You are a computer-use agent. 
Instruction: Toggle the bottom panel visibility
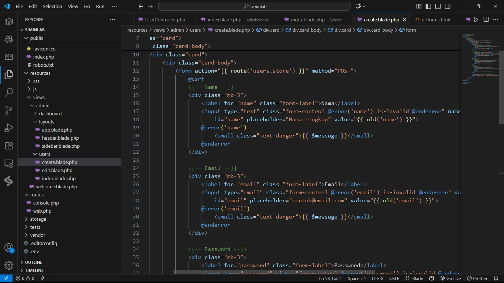pyautogui.click(x=438, y=6)
